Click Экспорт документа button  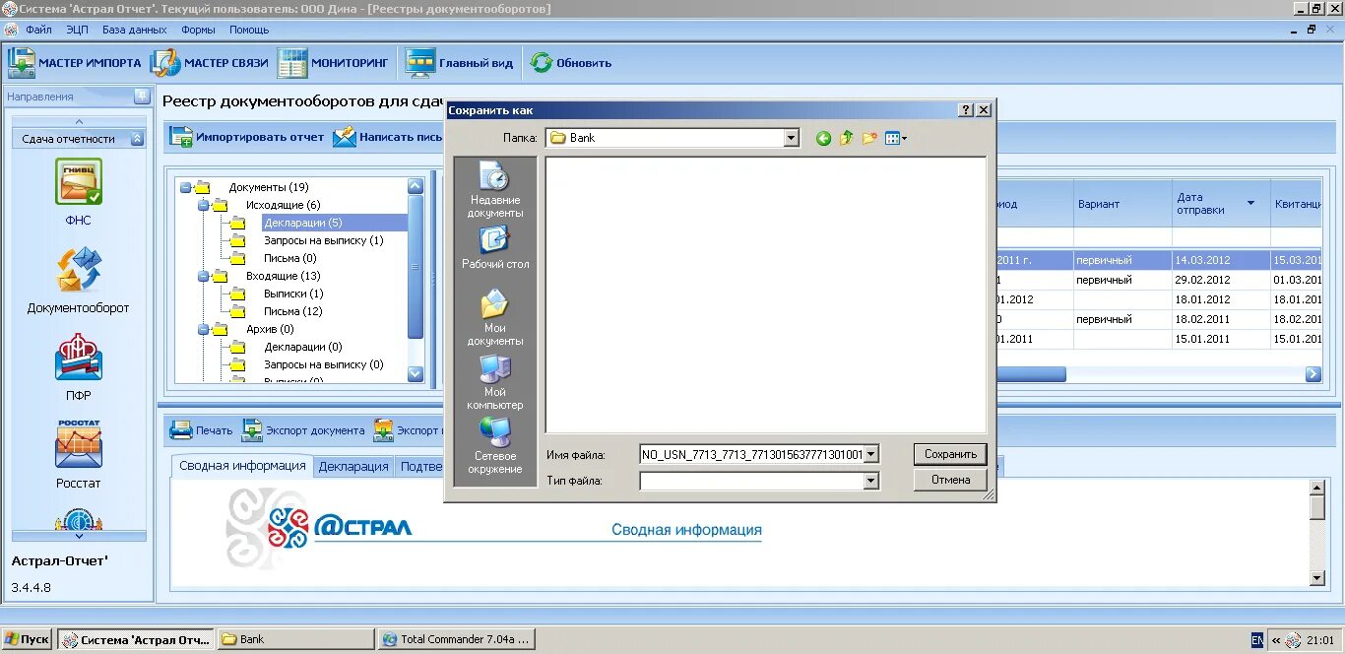click(x=303, y=430)
